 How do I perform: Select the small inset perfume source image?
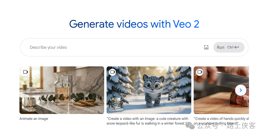[x=29, y=105]
